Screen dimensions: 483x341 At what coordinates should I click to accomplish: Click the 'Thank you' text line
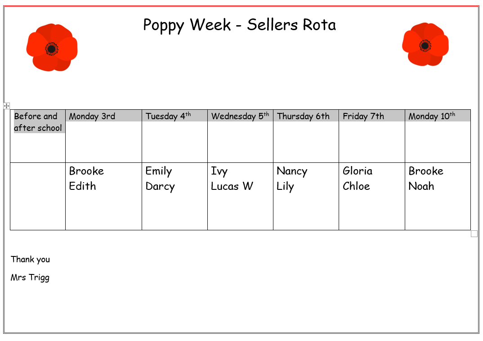click(x=31, y=259)
